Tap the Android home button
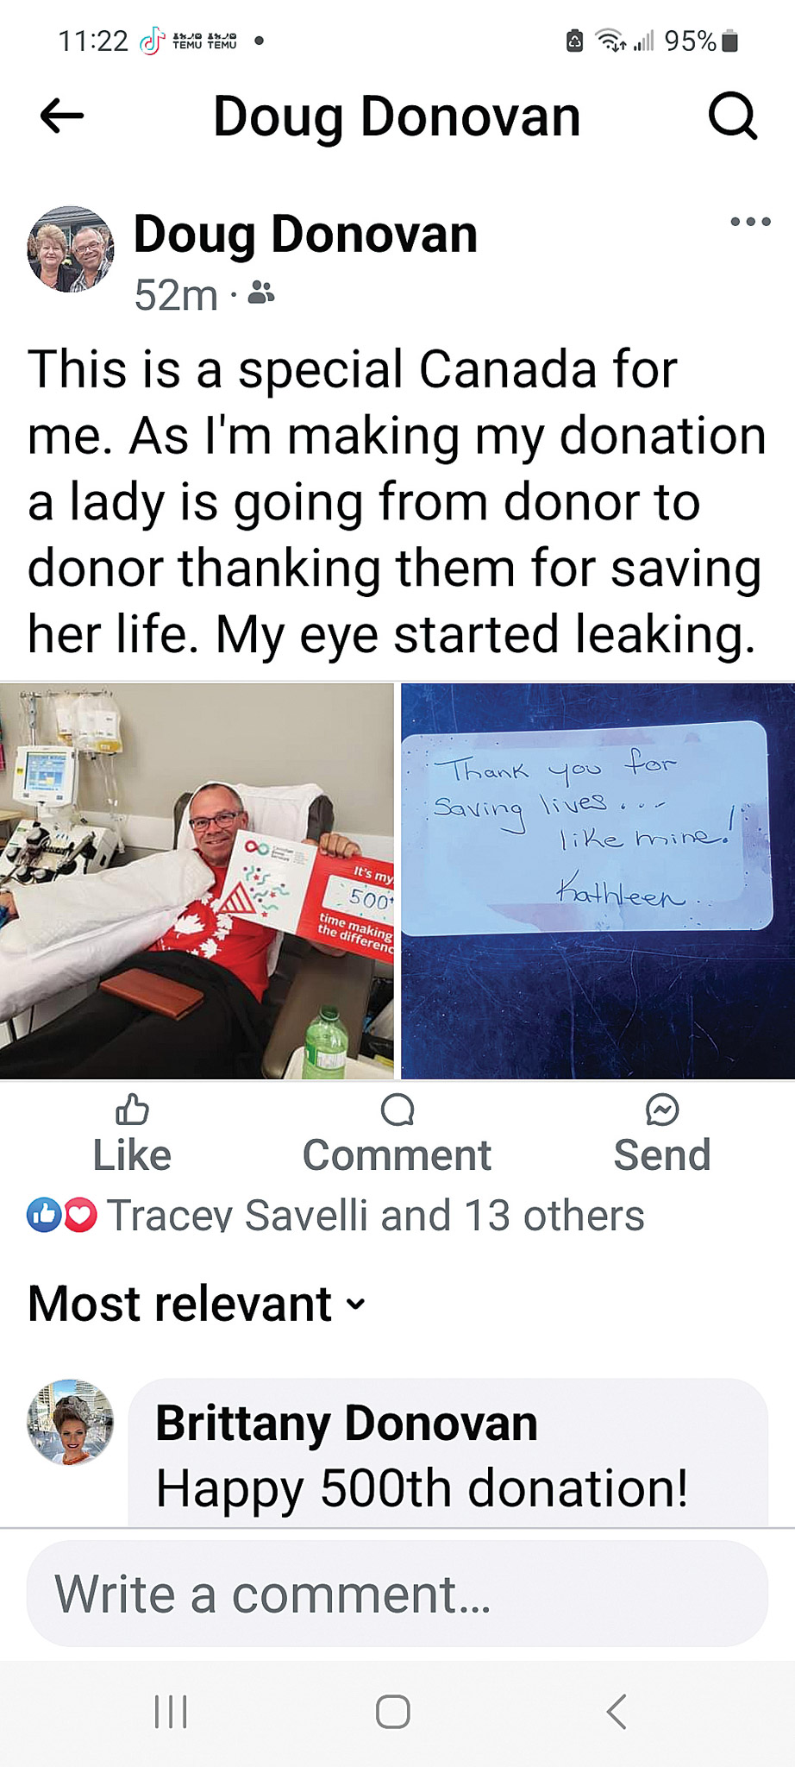The width and height of the screenshot is (795, 1767). coord(393,1712)
